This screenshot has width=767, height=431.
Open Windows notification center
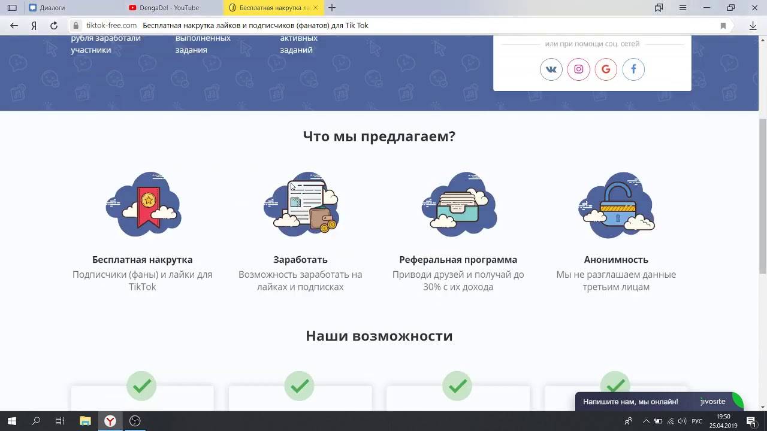click(751, 421)
